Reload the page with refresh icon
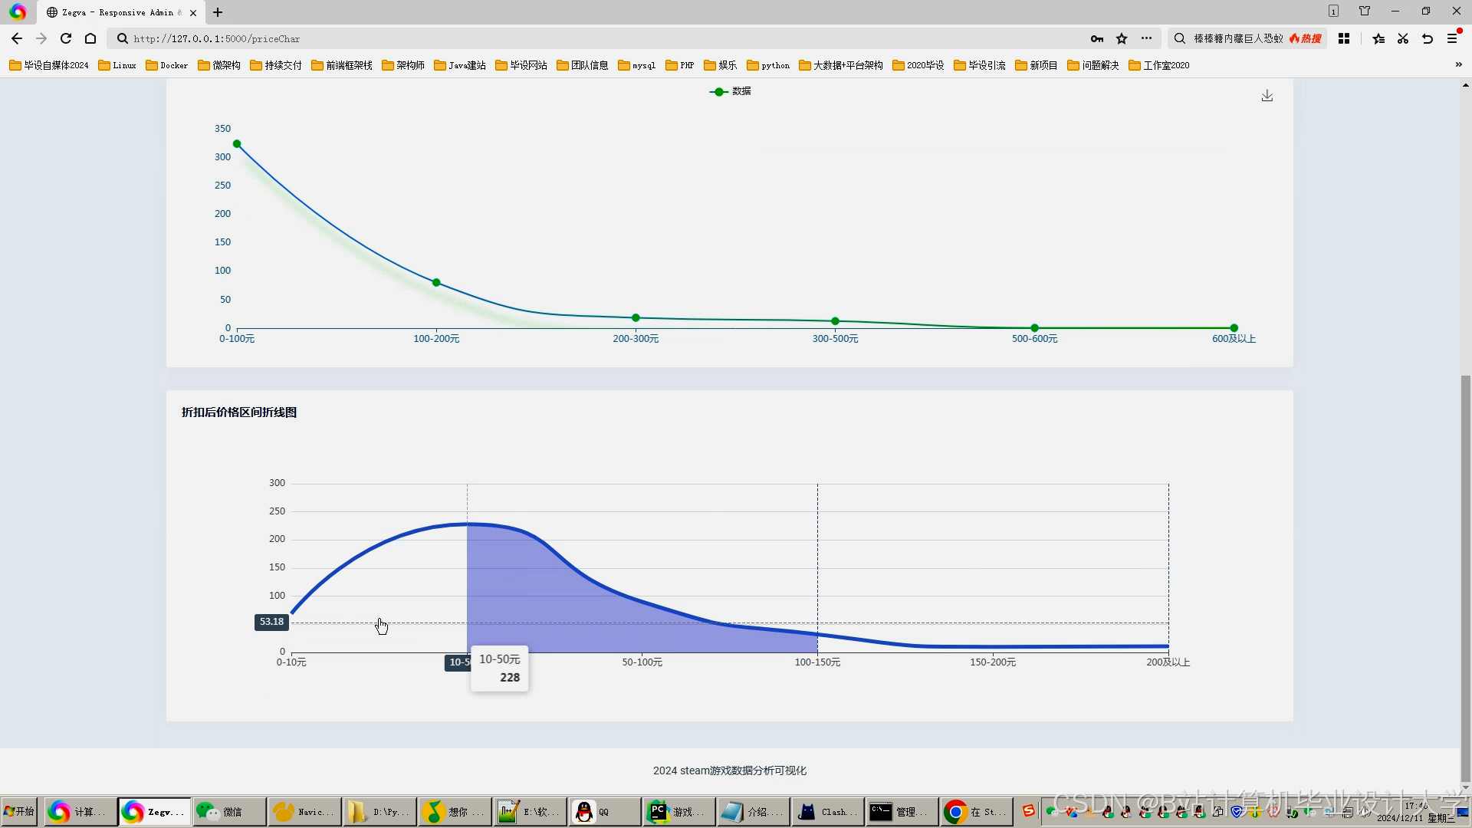Viewport: 1472px width, 828px height. tap(66, 38)
